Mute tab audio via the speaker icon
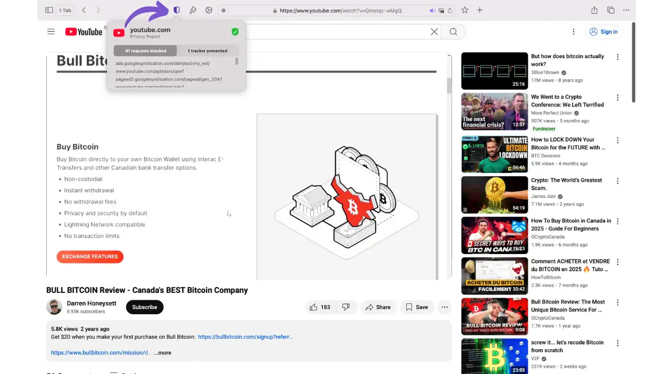 click(x=433, y=10)
